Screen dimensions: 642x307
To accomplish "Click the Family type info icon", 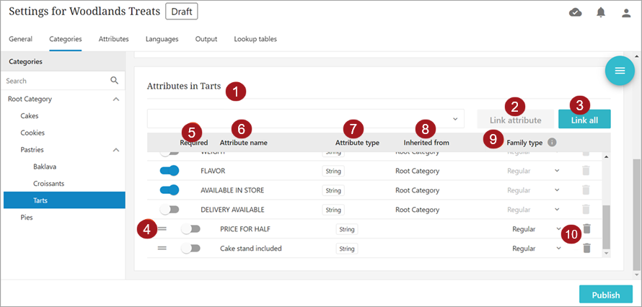I will (552, 143).
